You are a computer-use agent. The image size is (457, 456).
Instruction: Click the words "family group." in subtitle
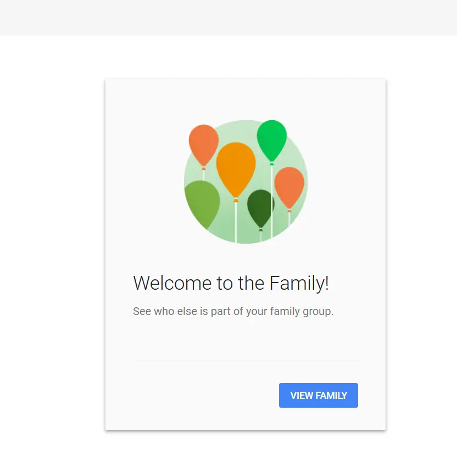[x=302, y=312]
